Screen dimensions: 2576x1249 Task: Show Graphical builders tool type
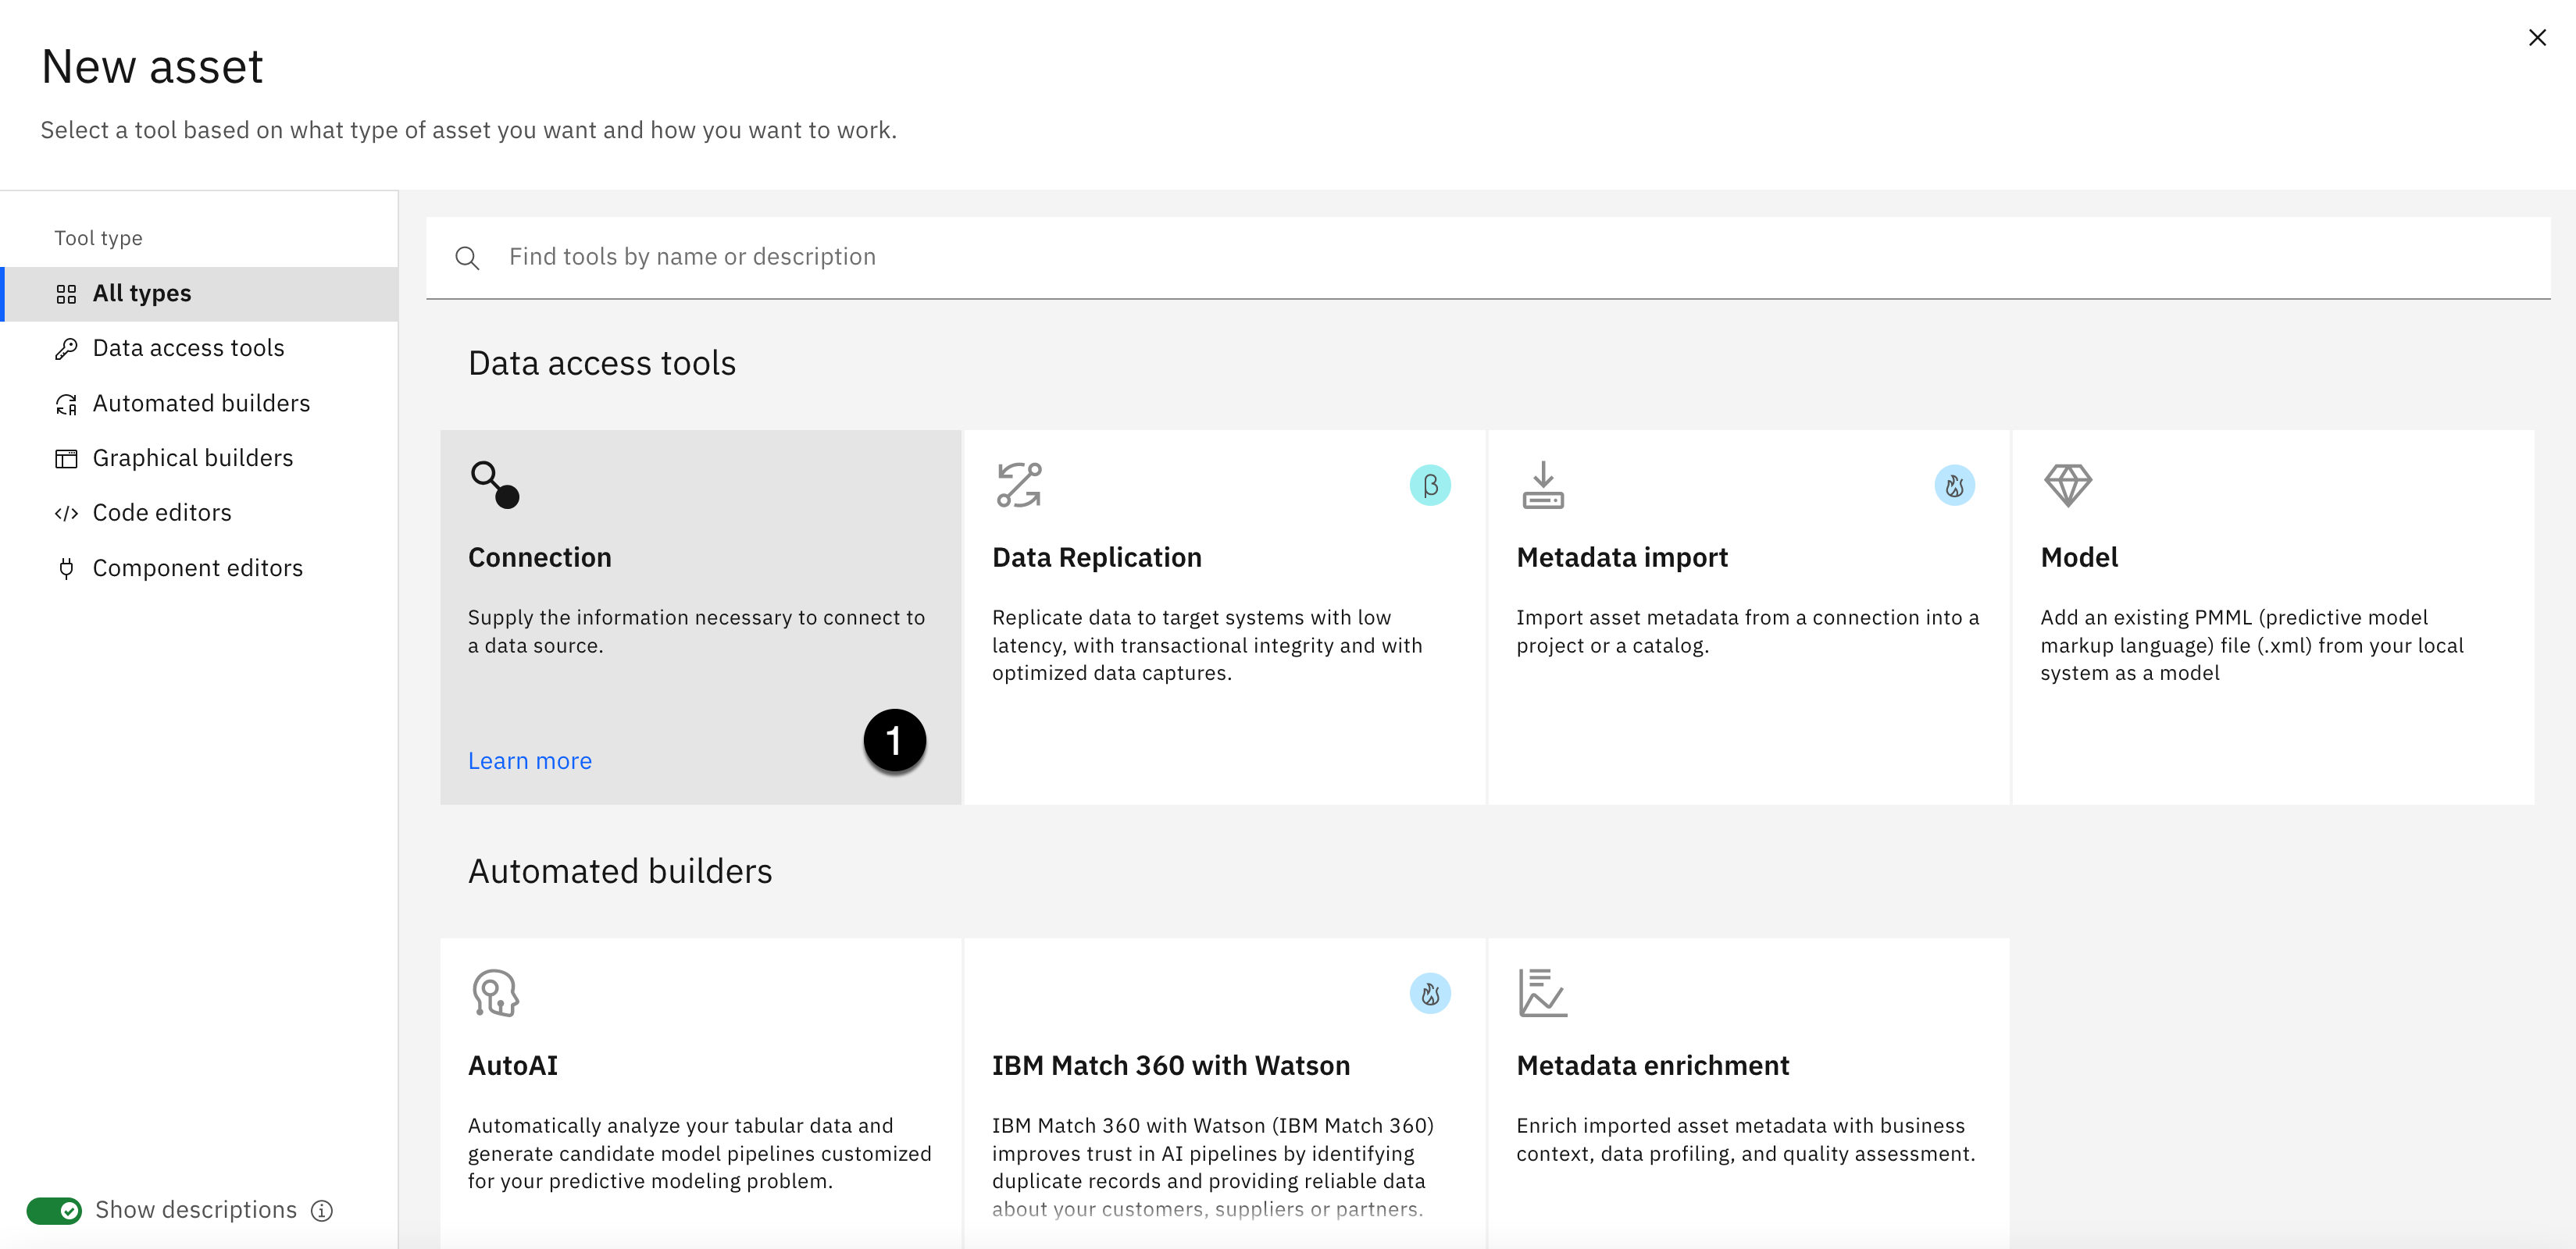(192, 459)
